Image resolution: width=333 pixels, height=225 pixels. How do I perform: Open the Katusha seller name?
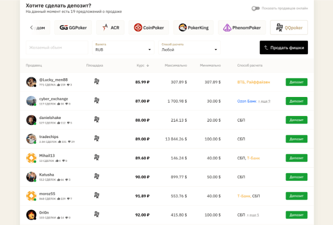click(46, 175)
